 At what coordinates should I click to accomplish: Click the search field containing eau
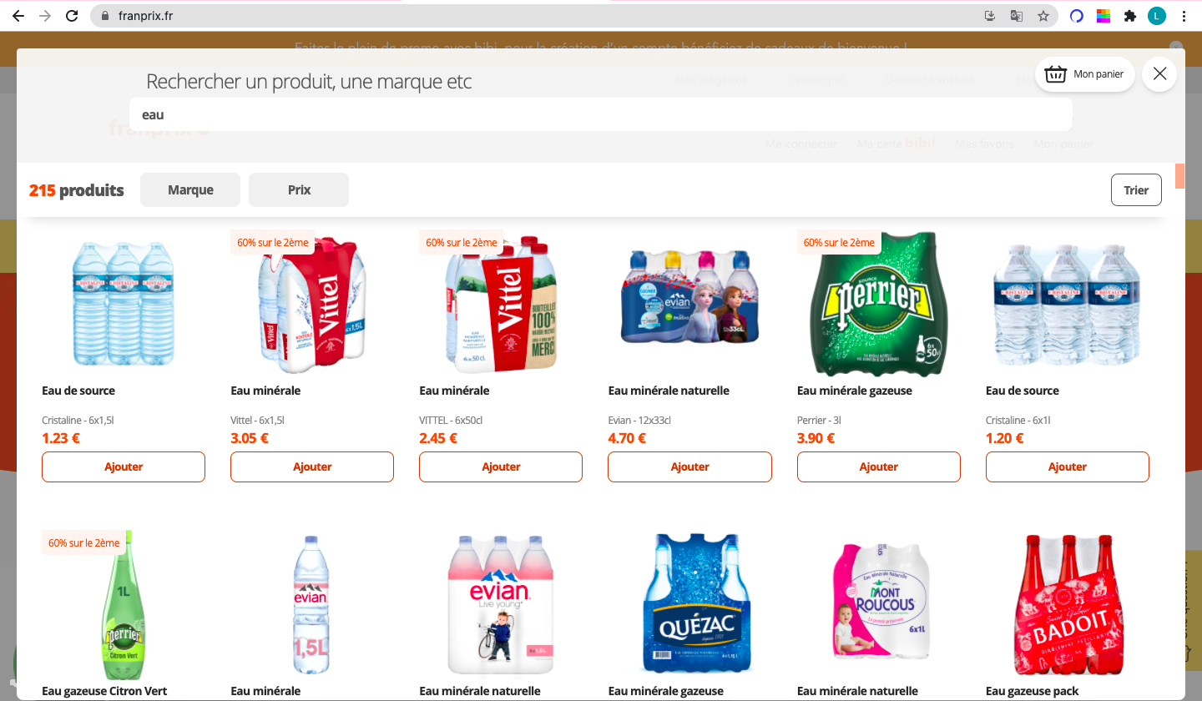click(x=601, y=114)
